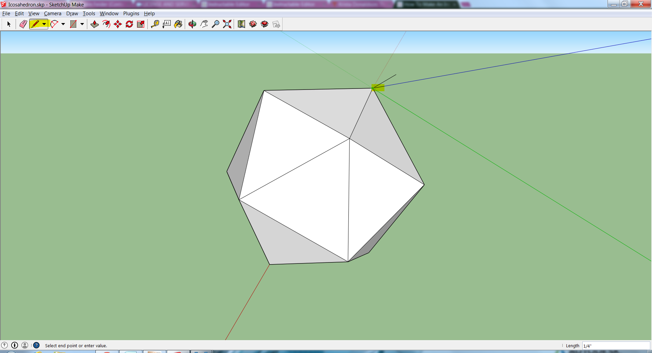Open the model credits info icon
The width and height of the screenshot is (652, 353).
click(x=15, y=345)
